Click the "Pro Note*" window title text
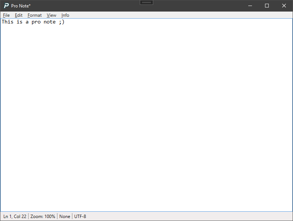293x221 pixels. (21, 6)
